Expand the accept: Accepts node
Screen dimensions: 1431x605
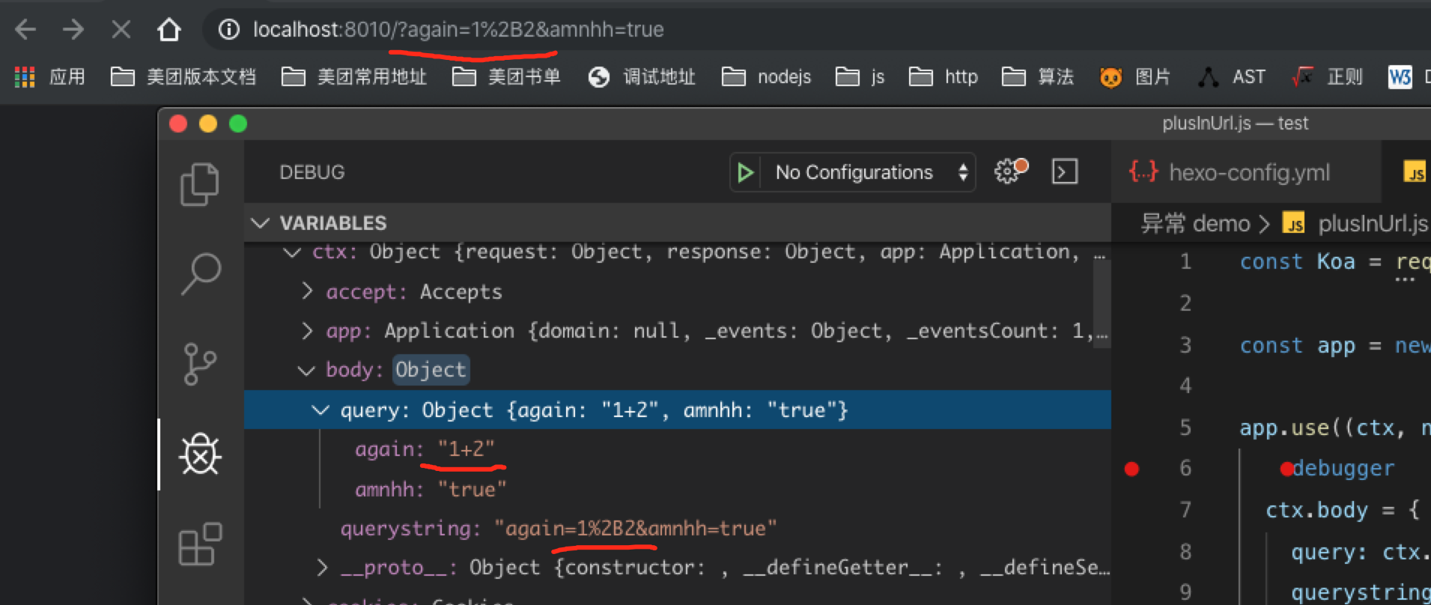point(307,291)
